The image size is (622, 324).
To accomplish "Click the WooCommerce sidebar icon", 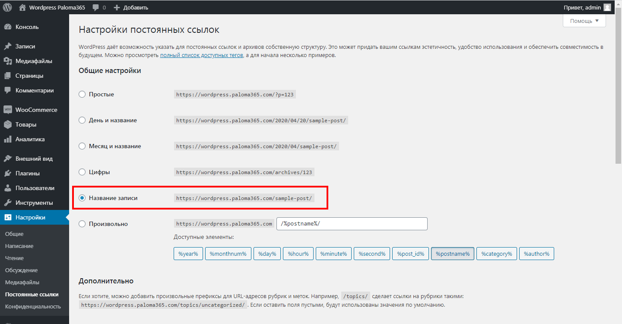I will pos(7,110).
